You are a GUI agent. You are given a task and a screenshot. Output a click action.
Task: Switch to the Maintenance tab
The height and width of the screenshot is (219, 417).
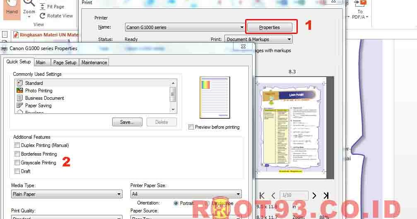pos(94,63)
